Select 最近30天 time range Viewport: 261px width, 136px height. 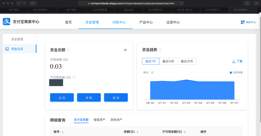click(187, 61)
